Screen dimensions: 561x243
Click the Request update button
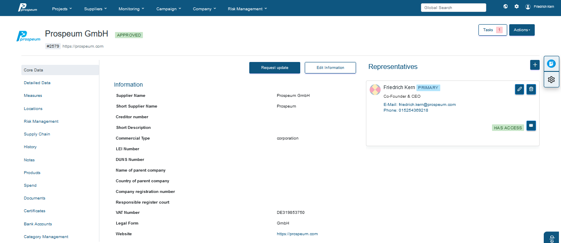coord(275,68)
